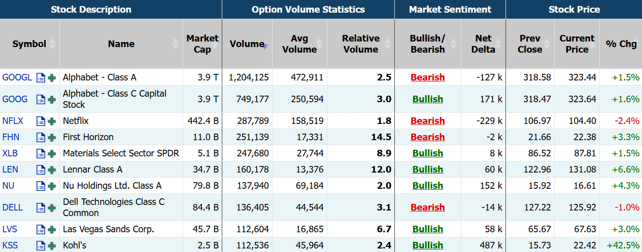Sort the table by Market Cap header
The height and width of the screenshot is (252, 642).
coord(202,44)
